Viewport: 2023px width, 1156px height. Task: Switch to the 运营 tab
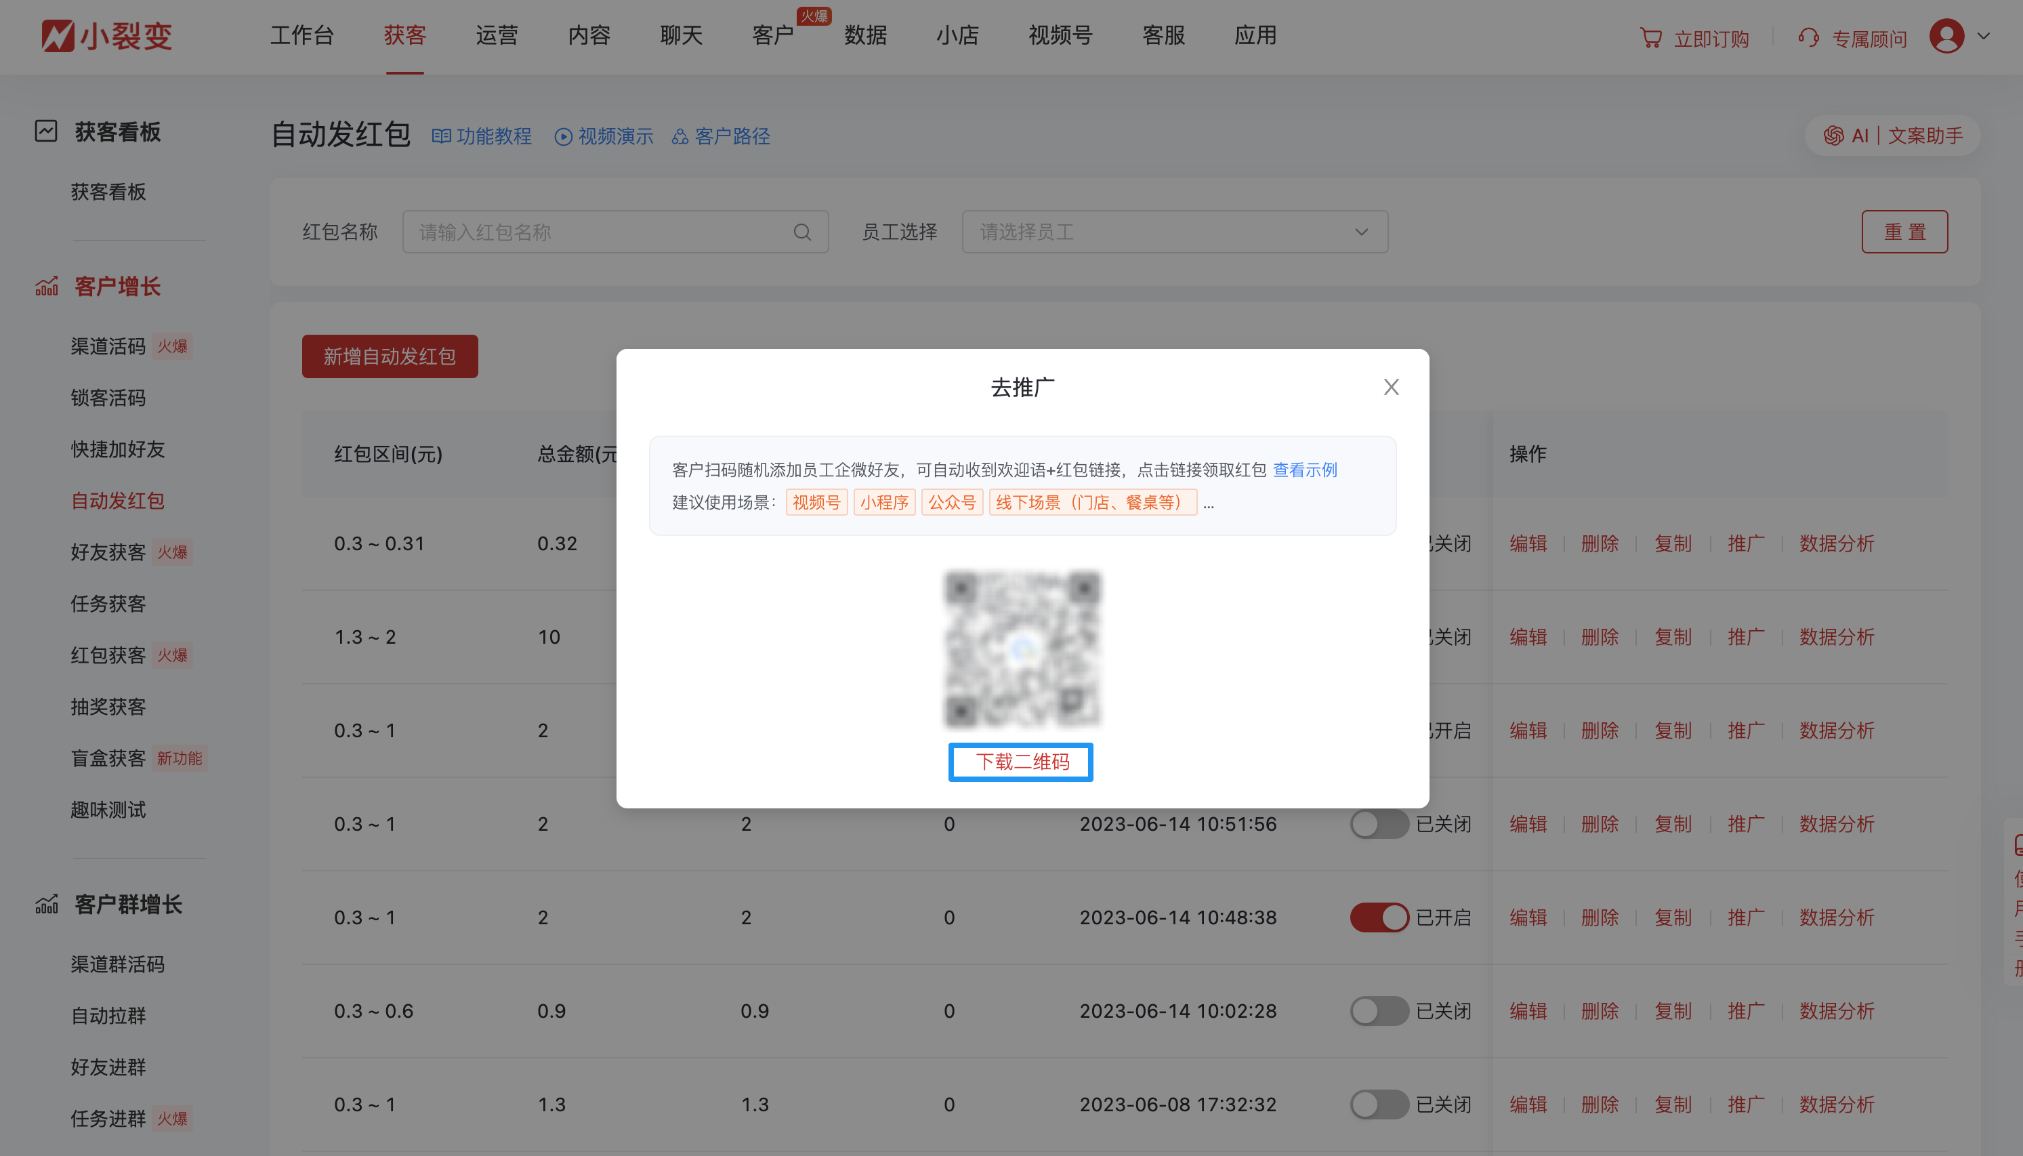[x=497, y=36]
